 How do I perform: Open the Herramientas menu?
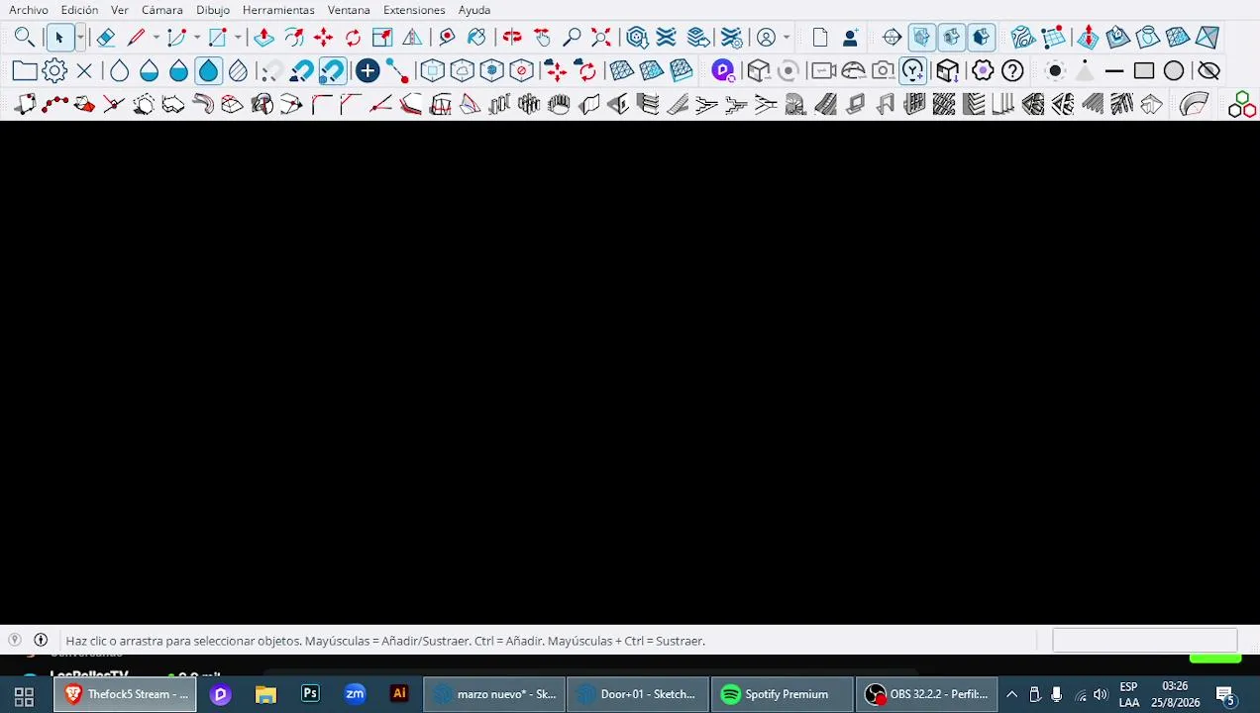[278, 10]
